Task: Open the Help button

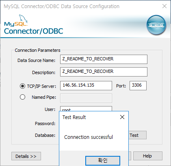Action: click(x=148, y=156)
